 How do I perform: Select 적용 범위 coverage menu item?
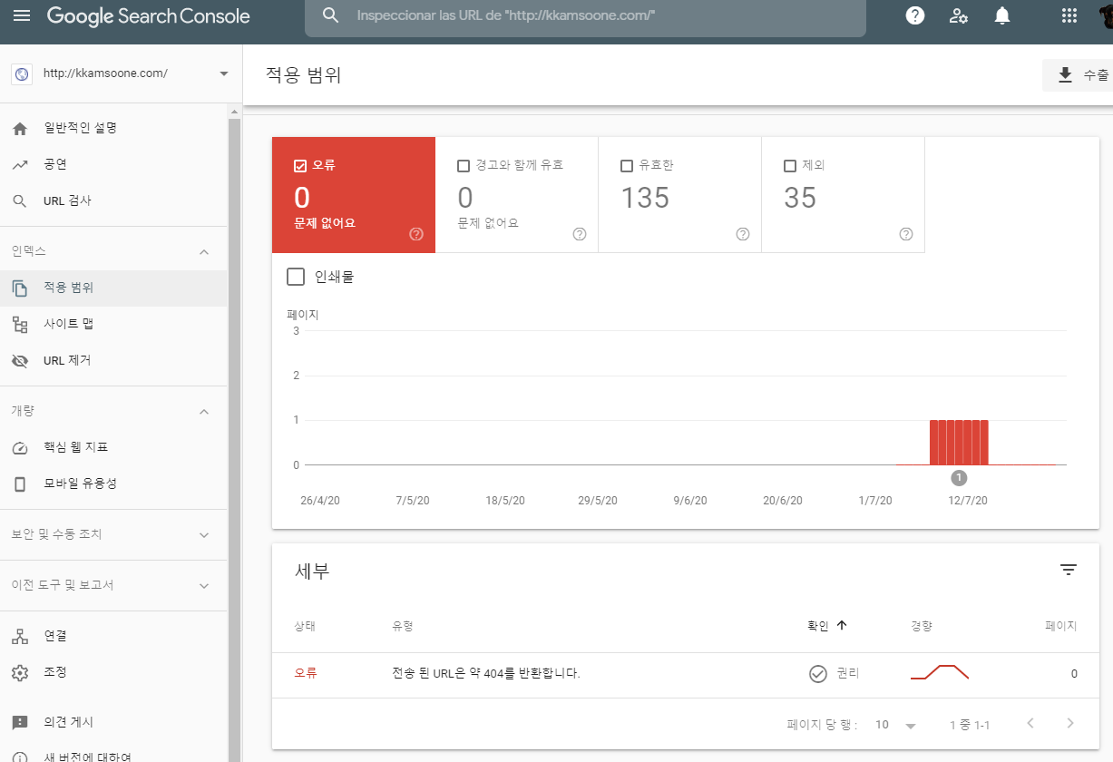(x=113, y=288)
